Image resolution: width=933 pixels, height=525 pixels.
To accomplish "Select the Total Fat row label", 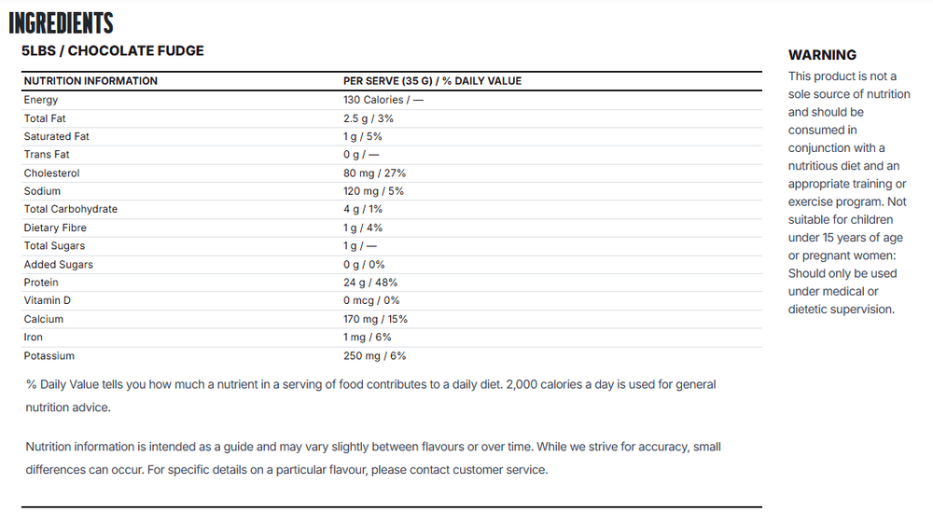I will (x=45, y=118).
